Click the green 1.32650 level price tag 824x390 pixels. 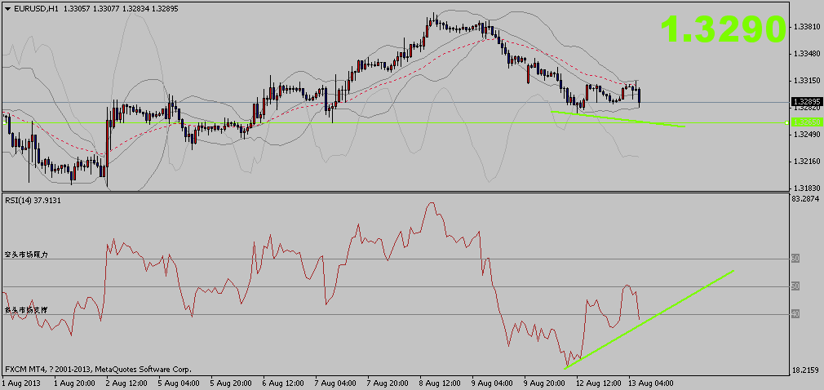tap(805, 122)
